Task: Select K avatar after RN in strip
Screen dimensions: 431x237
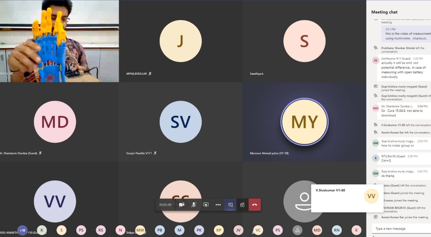Action: tap(356, 230)
